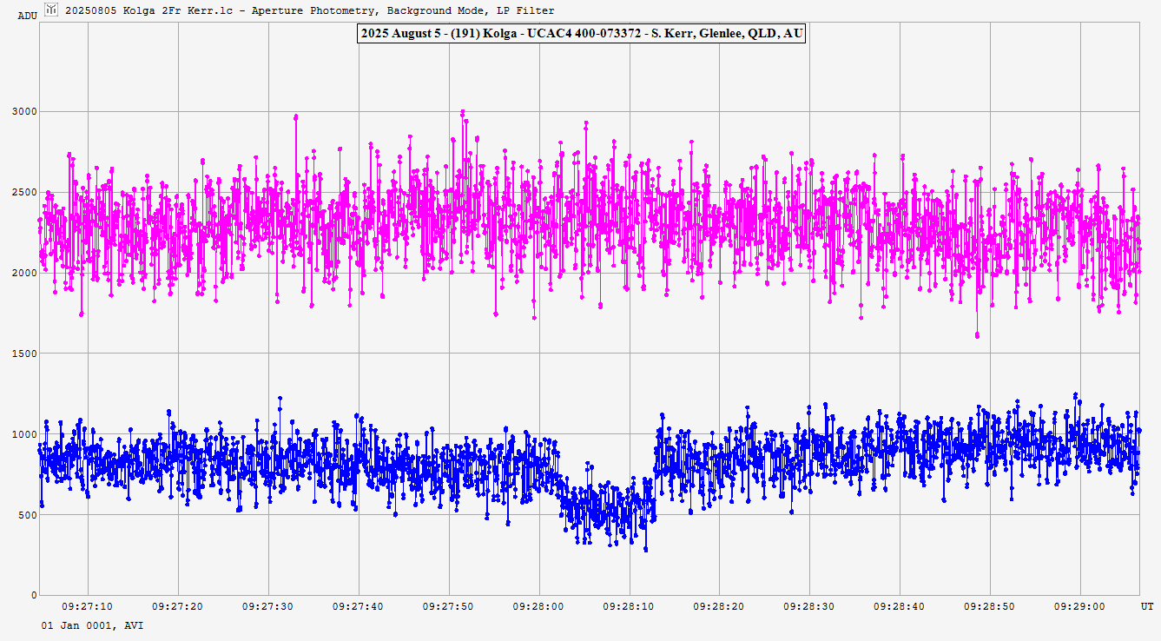The height and width of the screenshot is (641, 1161).
Task: Select the 09:27:10 time axis label
Action: (88, 606)
